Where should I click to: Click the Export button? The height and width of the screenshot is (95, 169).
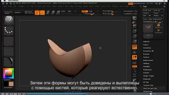click(x=158, y=13)
